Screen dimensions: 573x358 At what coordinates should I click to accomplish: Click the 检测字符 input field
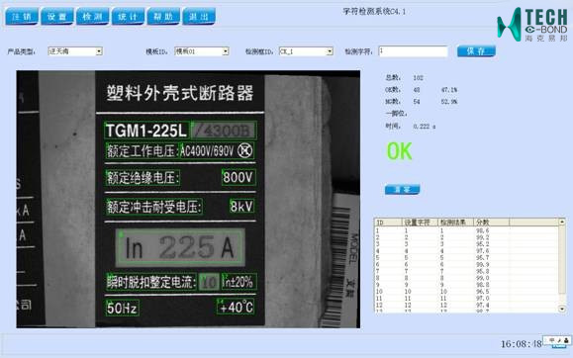(413, 51)
